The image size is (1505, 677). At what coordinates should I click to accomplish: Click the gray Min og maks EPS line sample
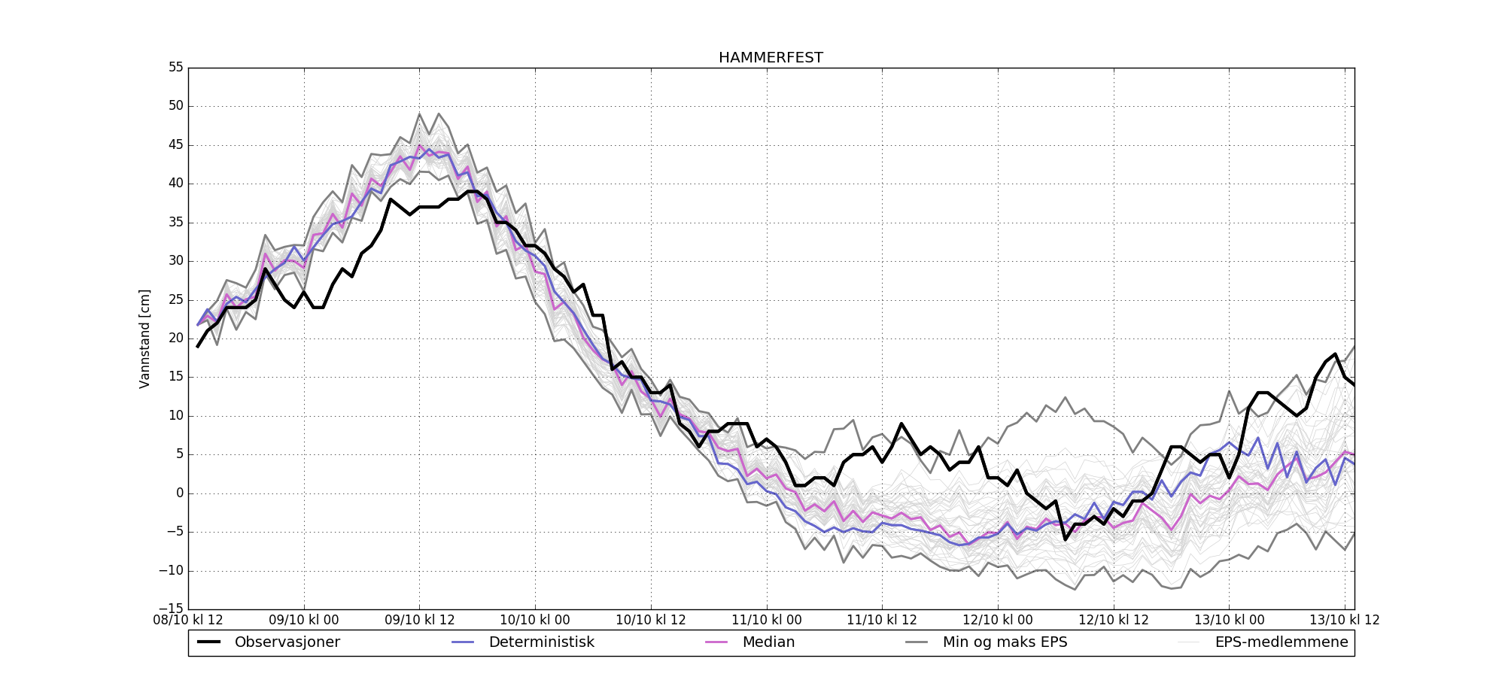click(917, 642)
